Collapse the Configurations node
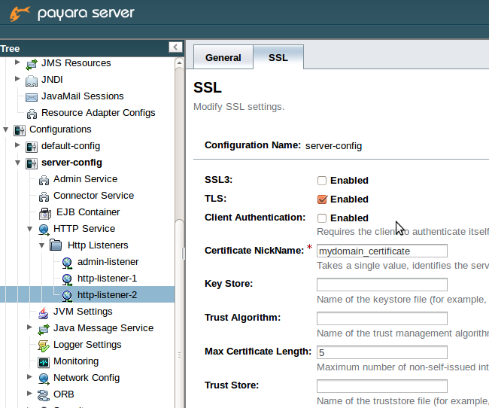The width and height of the screenshot is (489, 408). pos(5,129)
